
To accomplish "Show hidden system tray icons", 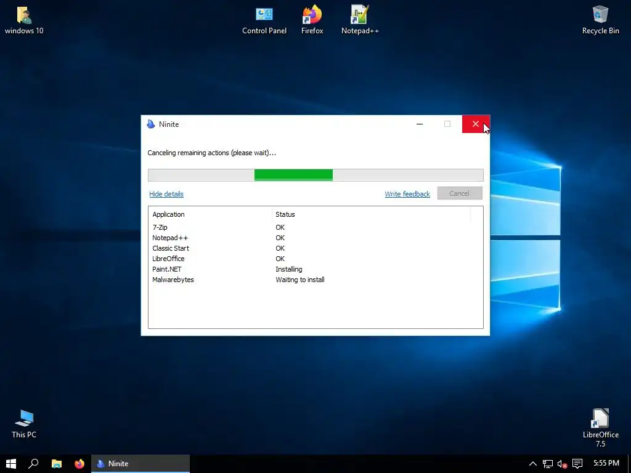I will click(x=532, y=464).
